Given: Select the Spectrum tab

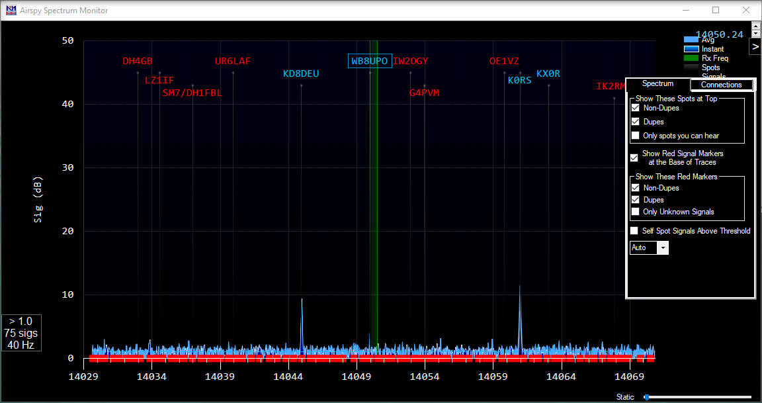Looking at the screenshot, I should [x=657, y=84].
